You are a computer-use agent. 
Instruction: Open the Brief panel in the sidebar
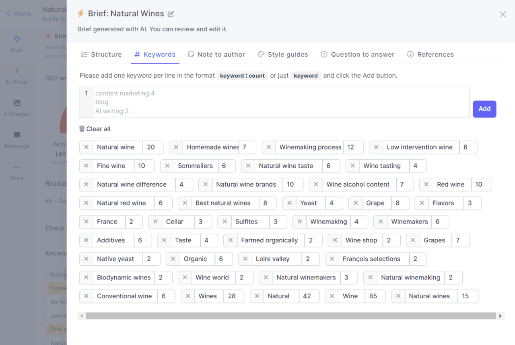(16, 43)
